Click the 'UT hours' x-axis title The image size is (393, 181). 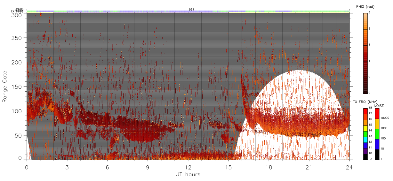(x=188, y=174)
